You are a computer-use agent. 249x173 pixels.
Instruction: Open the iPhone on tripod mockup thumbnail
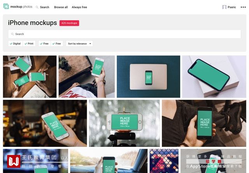pos(124,123)
